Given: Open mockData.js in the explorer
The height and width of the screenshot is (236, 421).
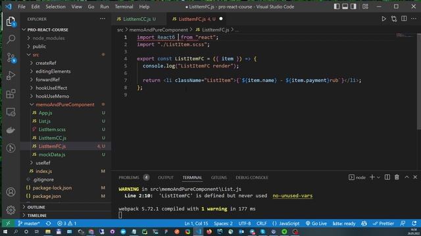Looking at the screenshot, I should (52, 155).
